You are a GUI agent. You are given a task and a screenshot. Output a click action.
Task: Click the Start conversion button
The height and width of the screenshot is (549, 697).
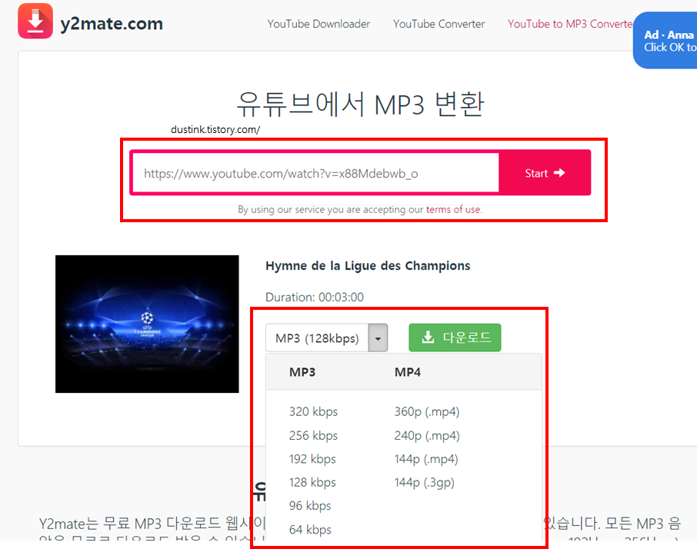[545, 173]
